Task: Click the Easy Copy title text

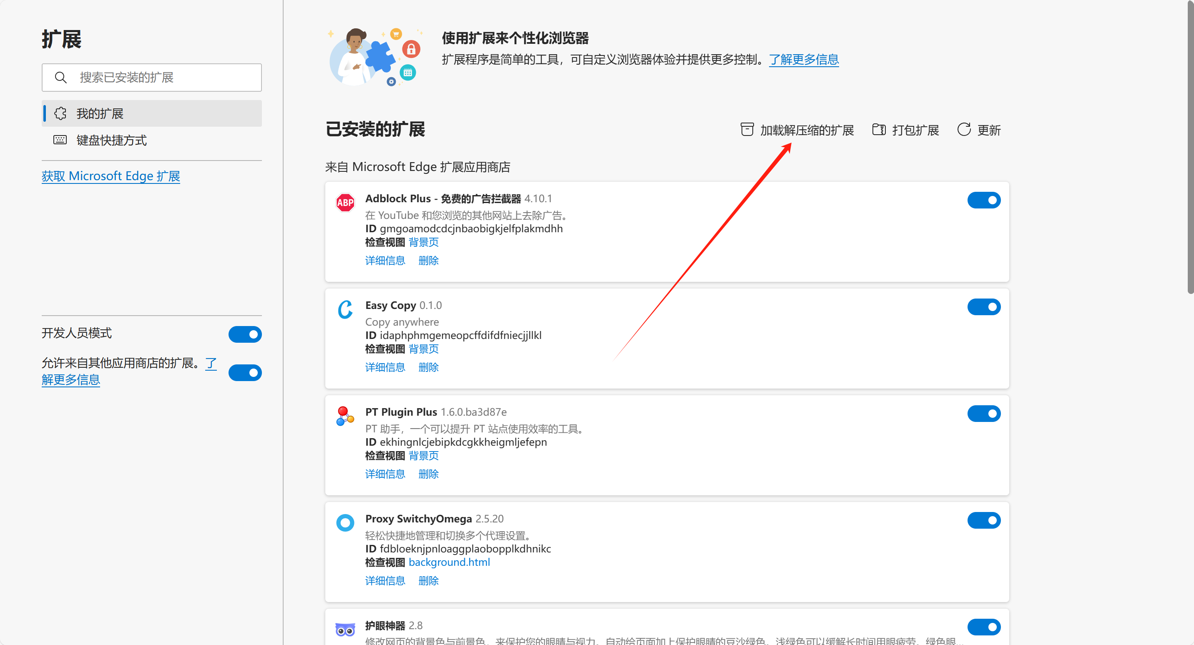Action: point(390,306)
